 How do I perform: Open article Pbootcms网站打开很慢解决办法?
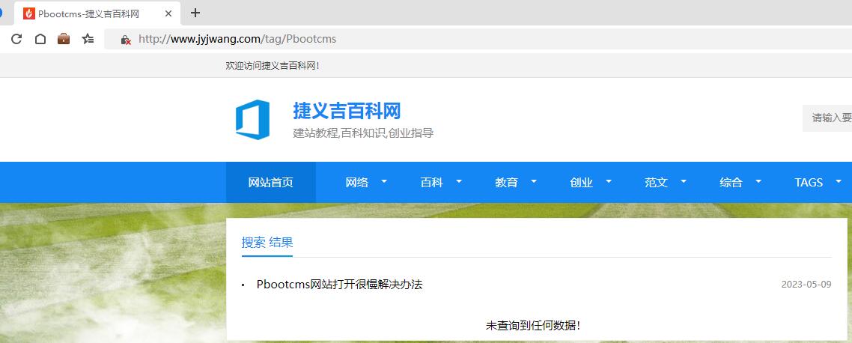tap(339, 285)
